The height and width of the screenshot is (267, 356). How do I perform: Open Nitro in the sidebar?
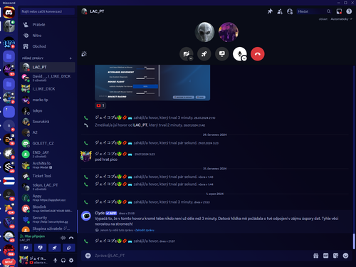coord(48,36)
